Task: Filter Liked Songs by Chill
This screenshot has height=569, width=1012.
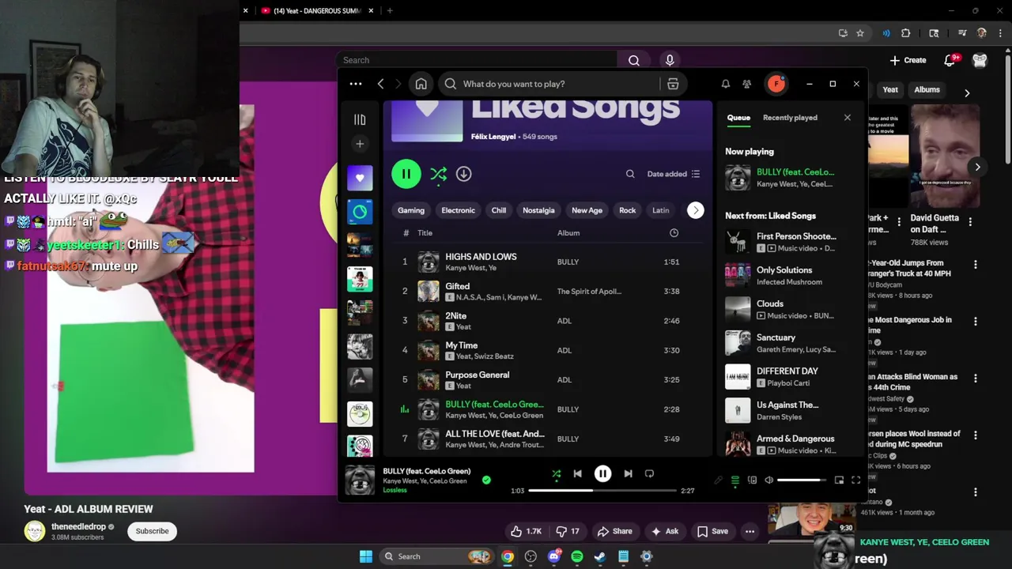Action: coord(499,210)
